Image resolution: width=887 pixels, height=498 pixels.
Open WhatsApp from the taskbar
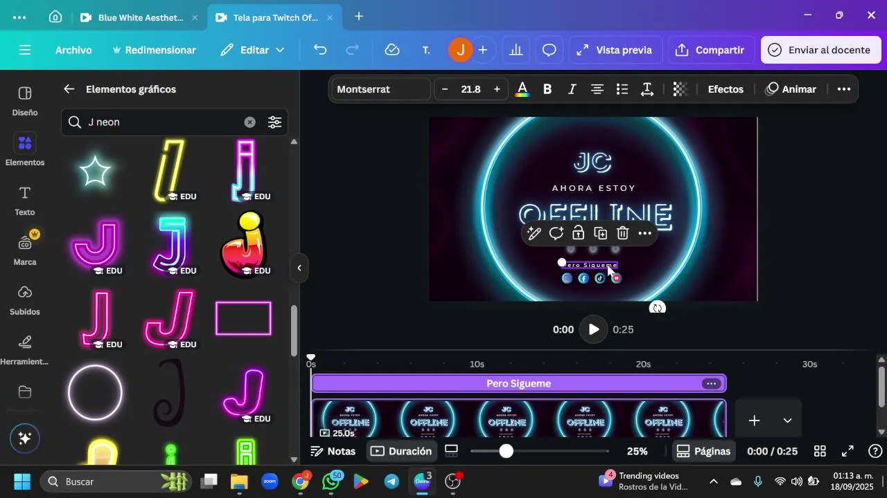[331, 481]
